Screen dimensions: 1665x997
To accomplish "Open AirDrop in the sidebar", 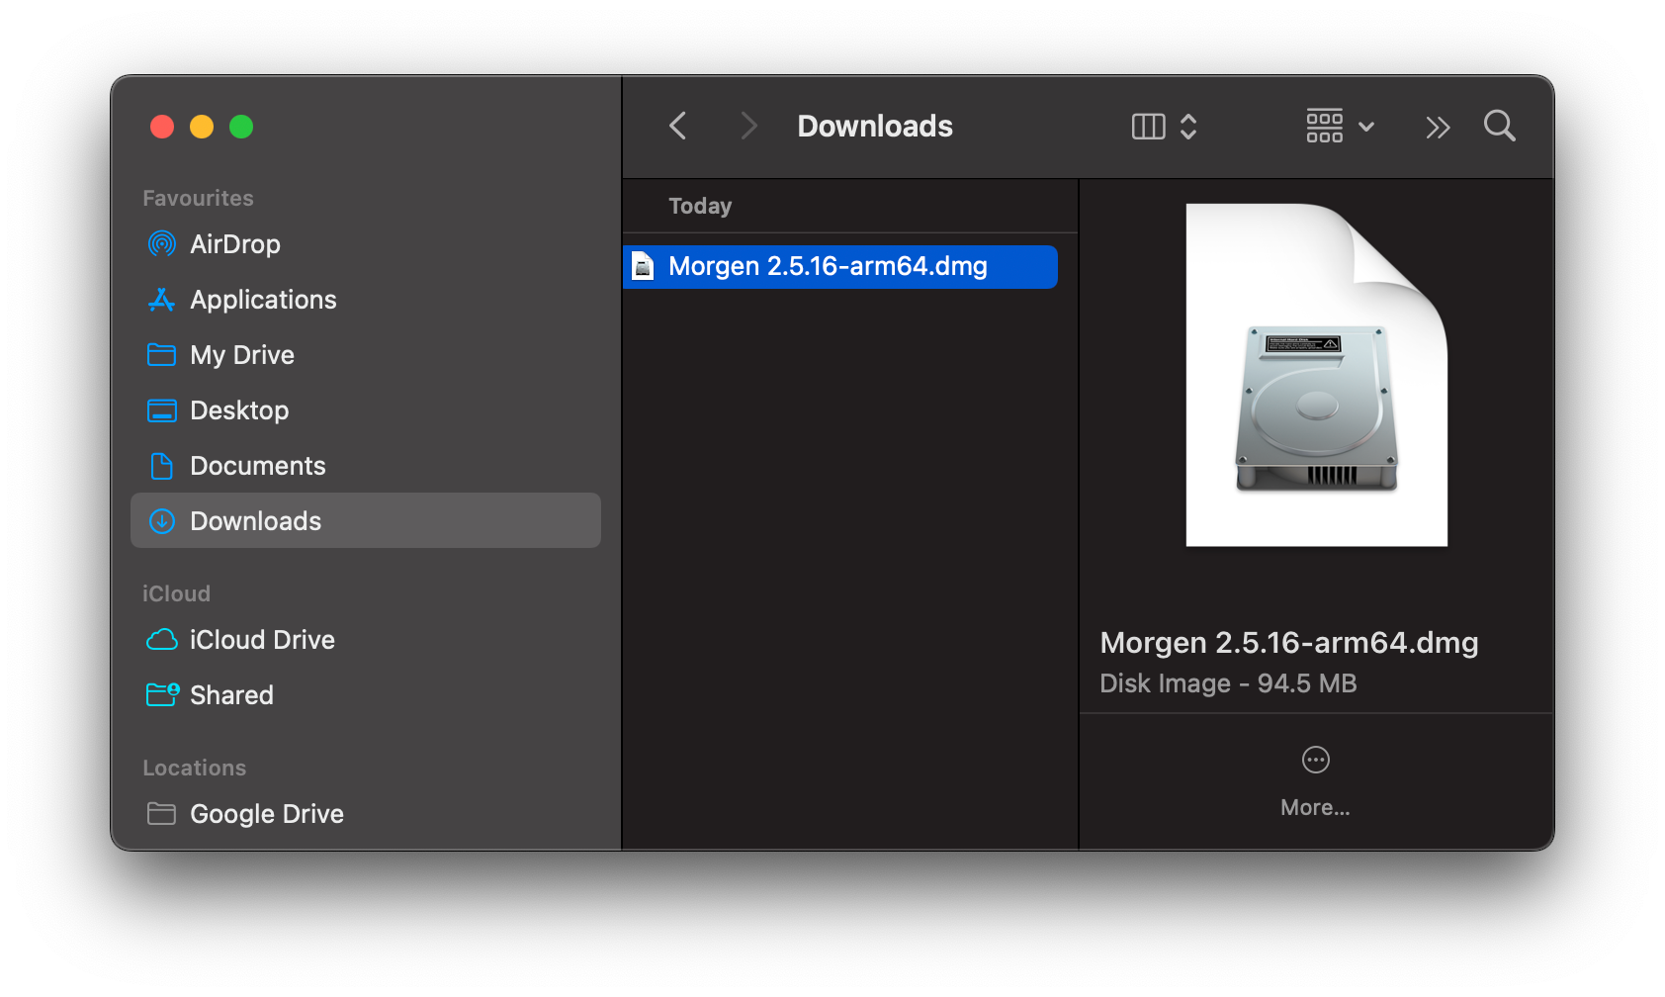I will pyautogui.click(x=366, y=243).
